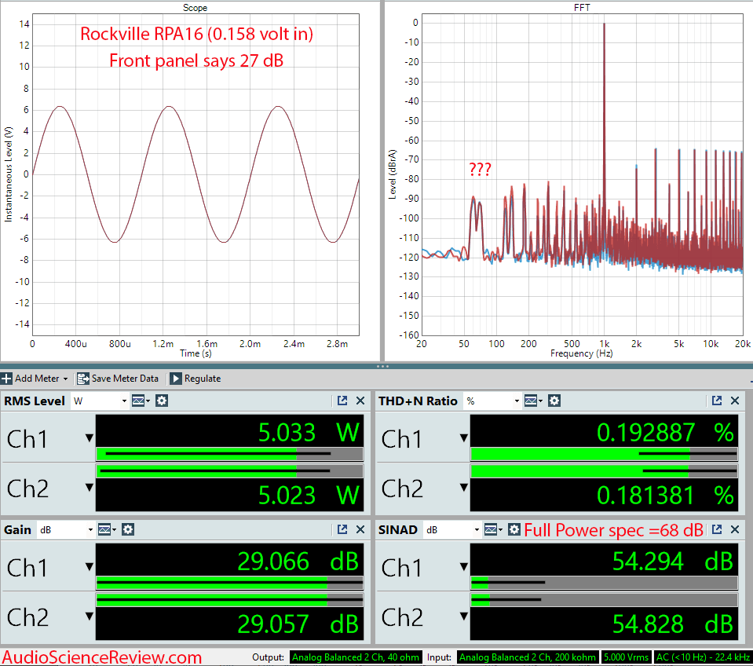Viewport: 753px width, 666px height.
Task: Expand Ch2 arrow in SINAD meter
Action: 464,616
